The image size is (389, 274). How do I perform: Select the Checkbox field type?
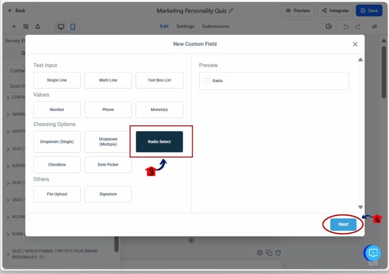(57, 165)
